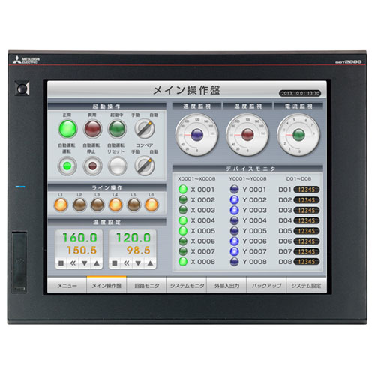Open the メニュー tab

[x=67, y=285]
